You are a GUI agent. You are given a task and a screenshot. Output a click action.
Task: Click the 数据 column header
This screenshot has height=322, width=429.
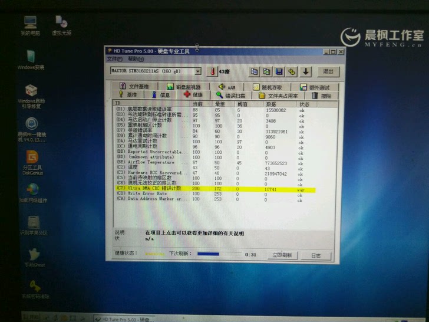tap(279, 104)
